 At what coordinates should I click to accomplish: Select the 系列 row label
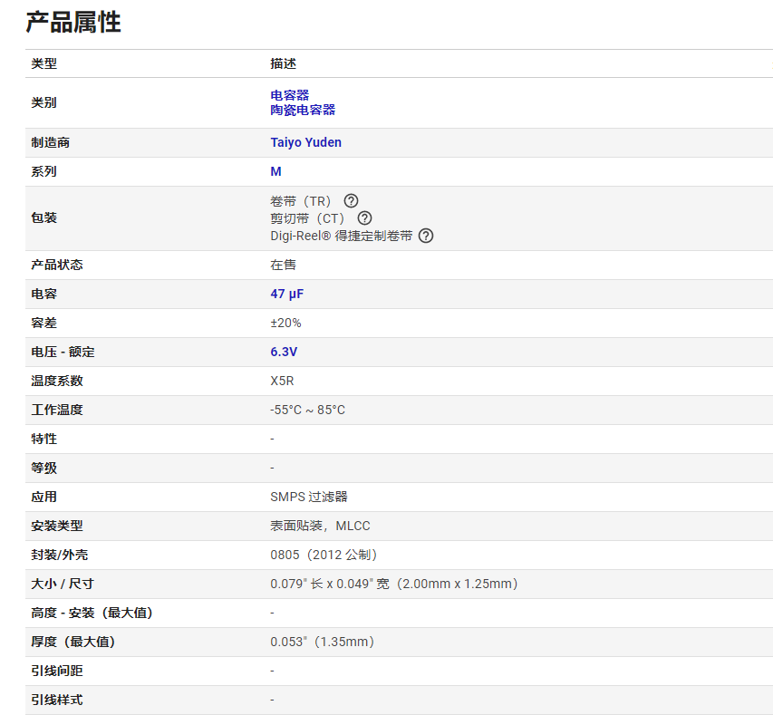[43, 171]
